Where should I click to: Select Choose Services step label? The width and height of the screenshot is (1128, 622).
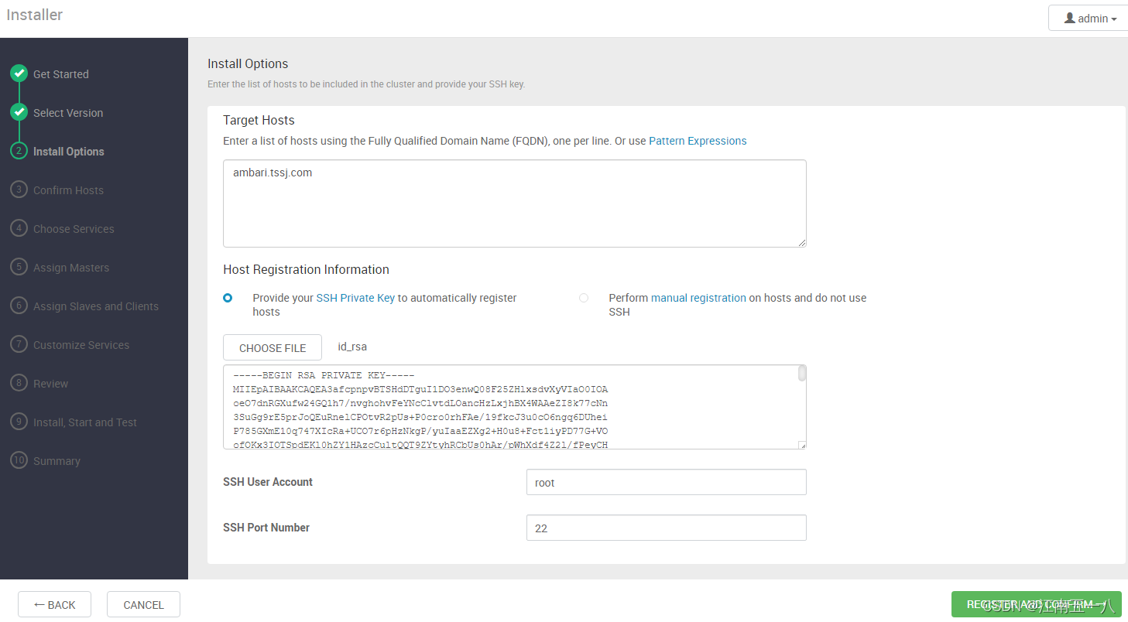74,229
